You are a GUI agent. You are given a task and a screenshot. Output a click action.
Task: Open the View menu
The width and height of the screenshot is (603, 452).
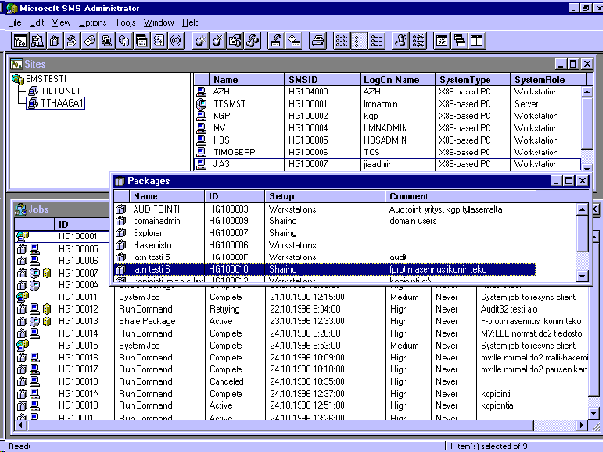coord(61,23)
